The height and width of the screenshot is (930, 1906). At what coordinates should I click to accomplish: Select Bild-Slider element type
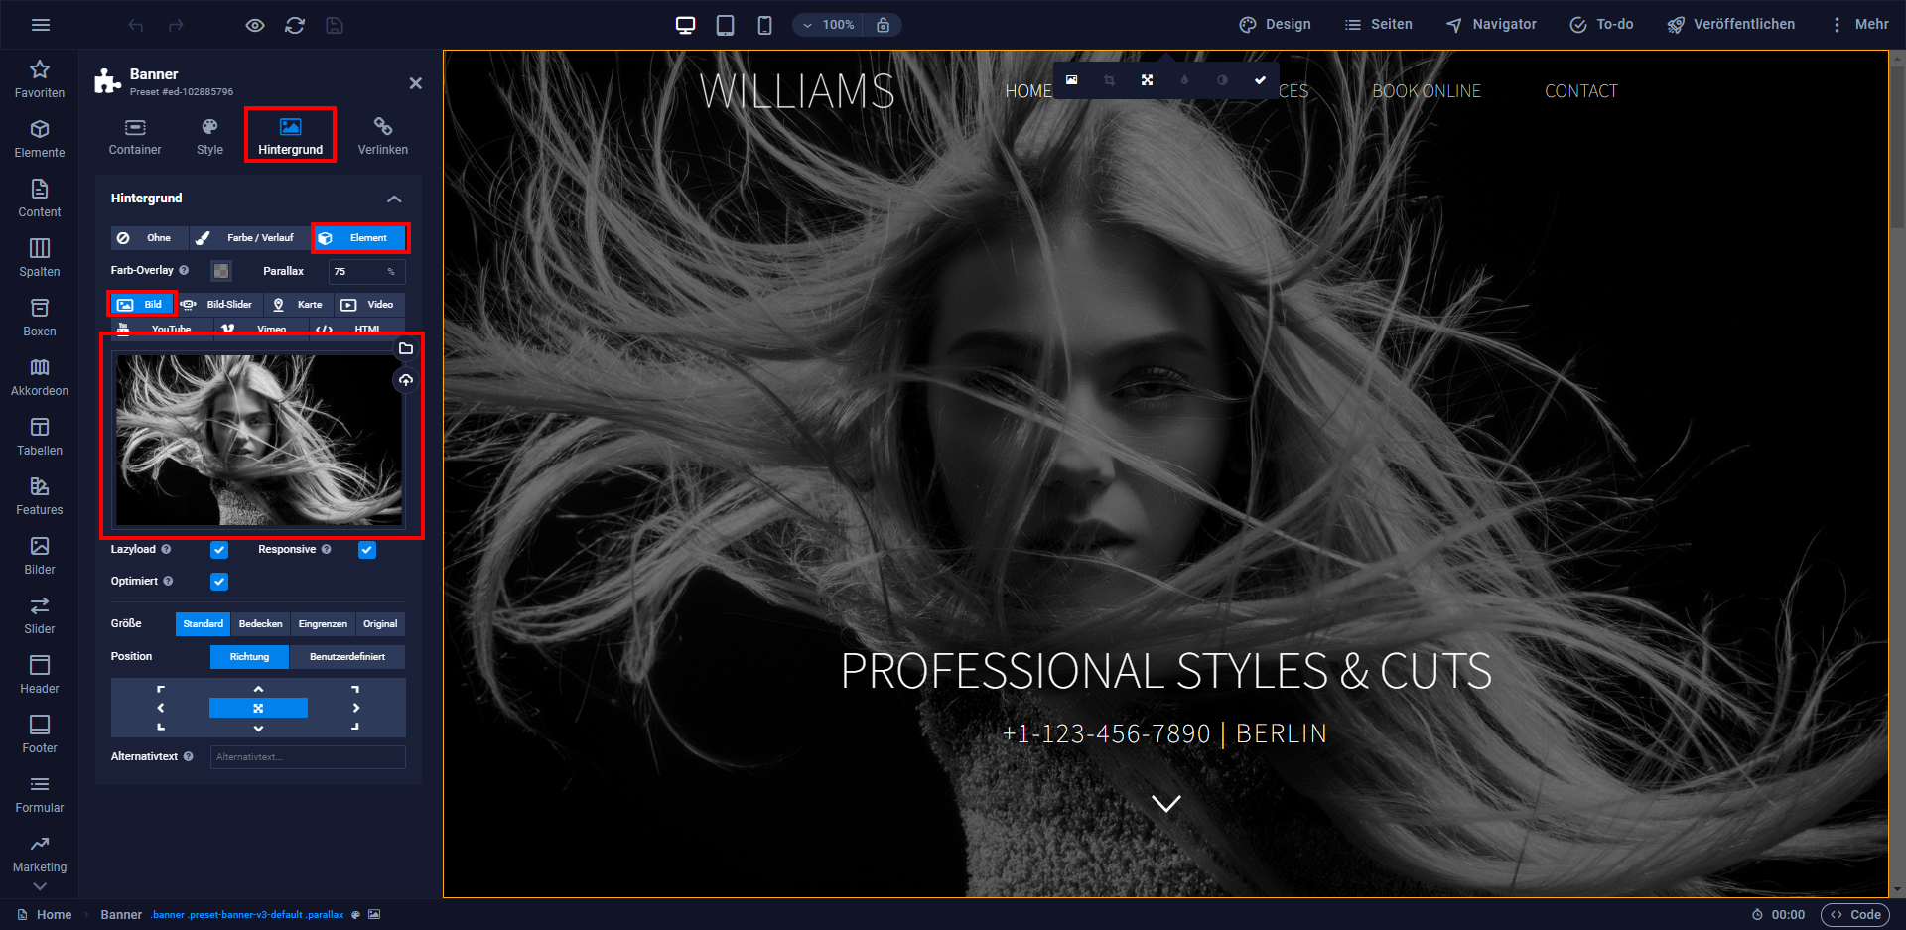point(217,305)
